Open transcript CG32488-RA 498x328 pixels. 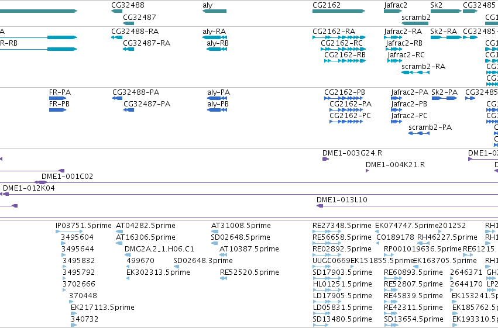point(135,32)
